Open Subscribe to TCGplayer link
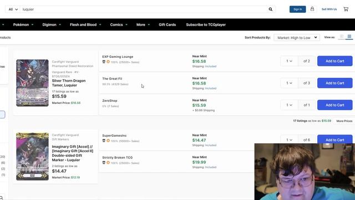Image resolution: width=355 pixels, height=200 pixels. tap(206, 24)
